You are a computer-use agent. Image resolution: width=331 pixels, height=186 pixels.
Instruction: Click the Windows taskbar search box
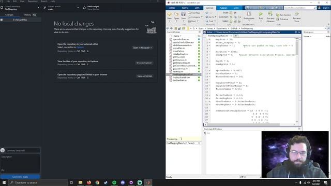point(38,182)
